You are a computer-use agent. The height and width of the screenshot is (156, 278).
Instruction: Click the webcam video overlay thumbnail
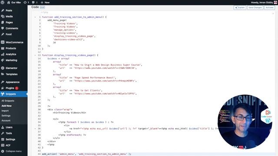click(x=245, y=122)
